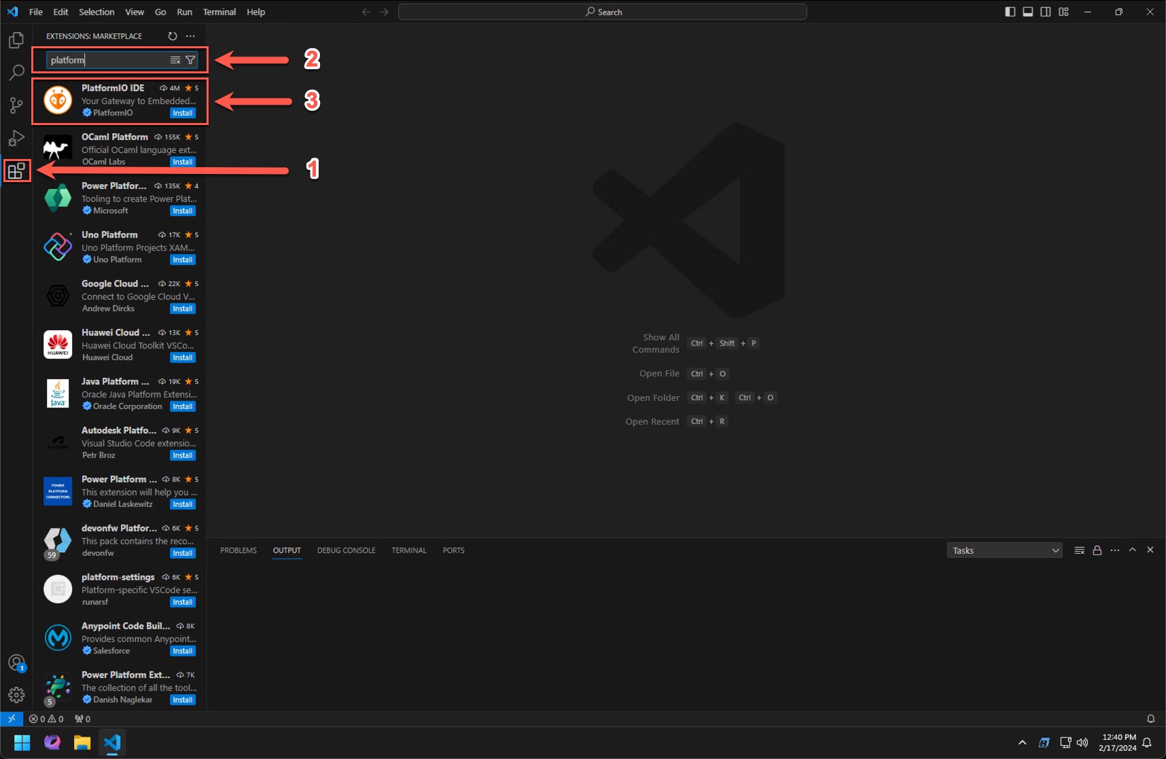Open the PlatformIO IDE extension entry
The image size is (1166, 759).
[x=120, y=101]
